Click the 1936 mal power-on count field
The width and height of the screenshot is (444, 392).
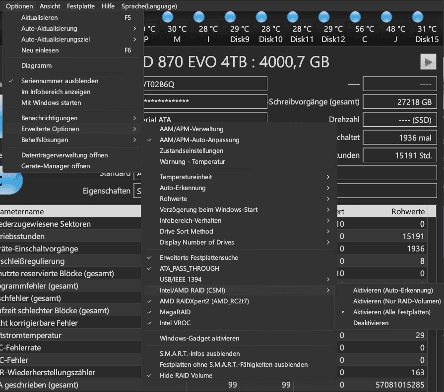(399, 137)
